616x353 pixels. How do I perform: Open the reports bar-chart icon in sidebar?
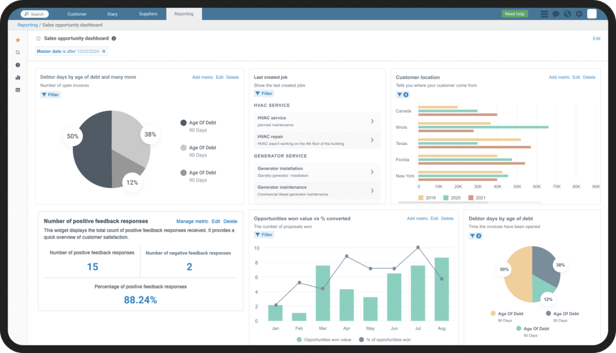[17, 77]
